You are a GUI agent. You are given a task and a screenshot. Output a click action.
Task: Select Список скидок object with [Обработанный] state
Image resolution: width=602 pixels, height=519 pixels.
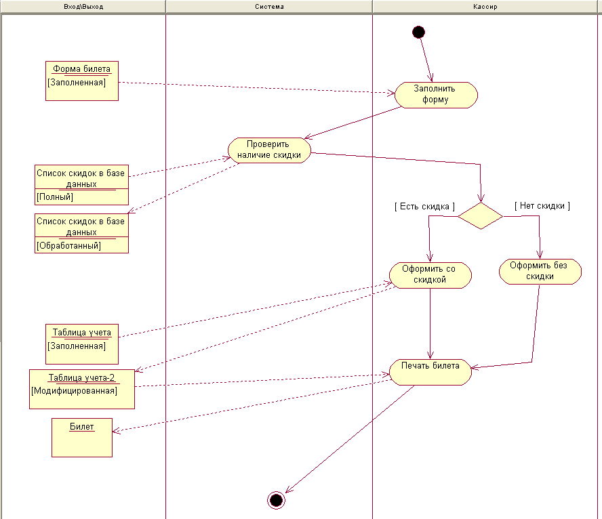click(x=81, y=233)
